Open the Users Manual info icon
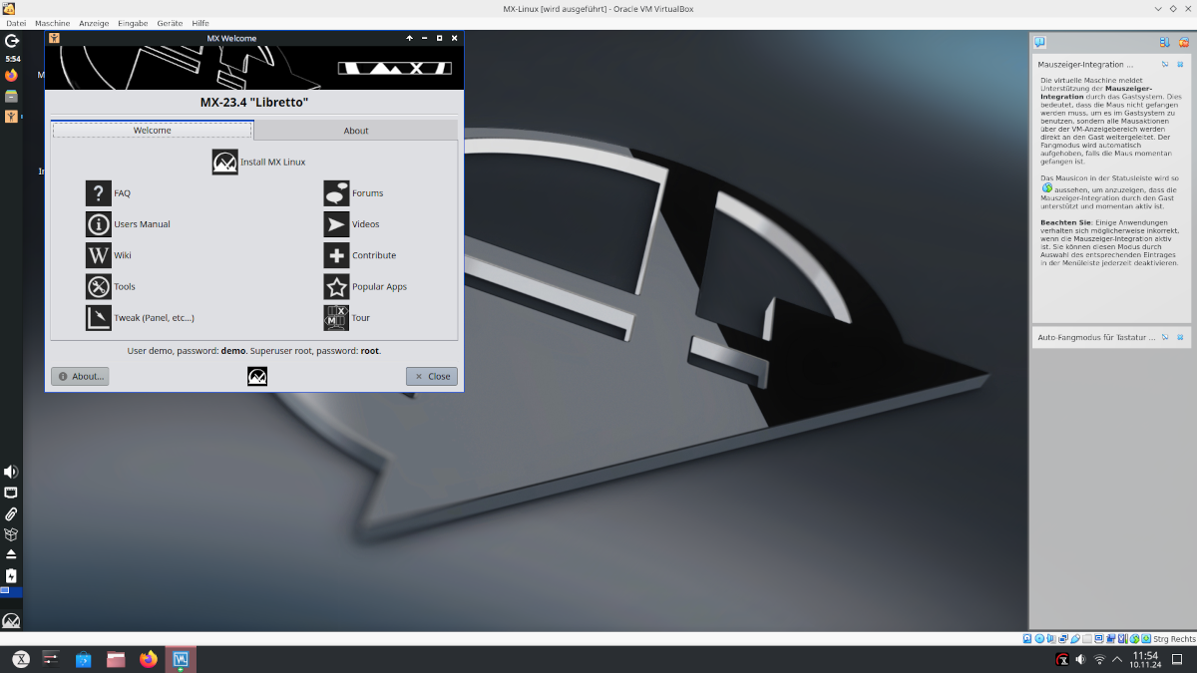 (98, 223)
